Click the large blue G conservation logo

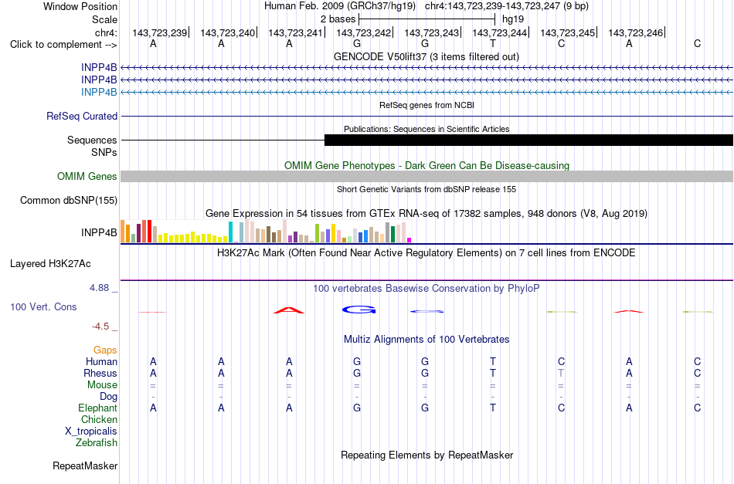[x=359, y=310]
